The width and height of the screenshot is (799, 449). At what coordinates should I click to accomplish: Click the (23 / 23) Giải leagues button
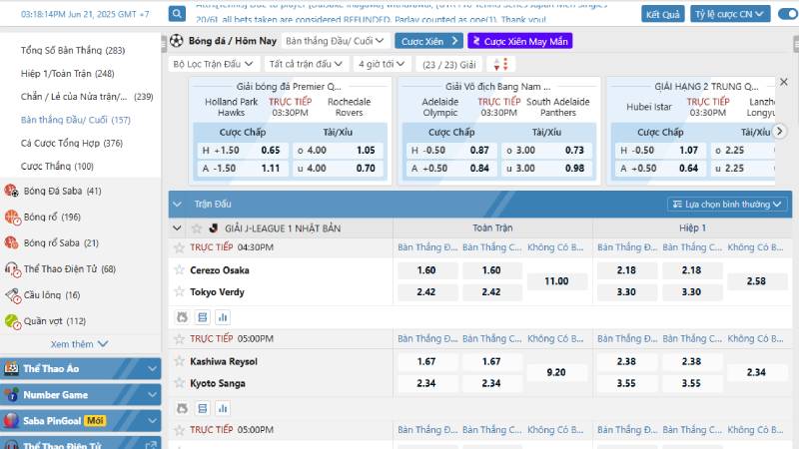pyautogui.click(x=448, y=64)
